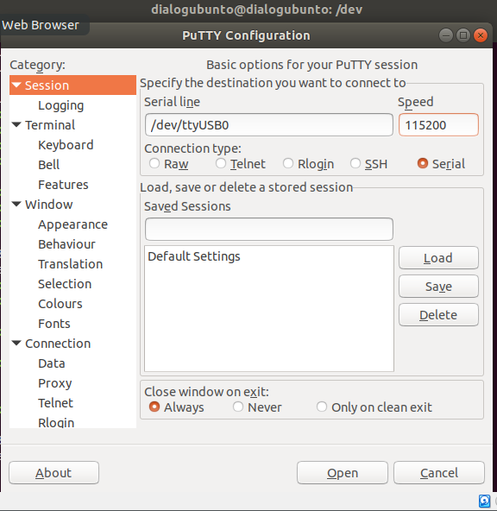Viewport: 497px width, 511px height.
Task: Open the Colours settings panel
Action: coord(60,304)
